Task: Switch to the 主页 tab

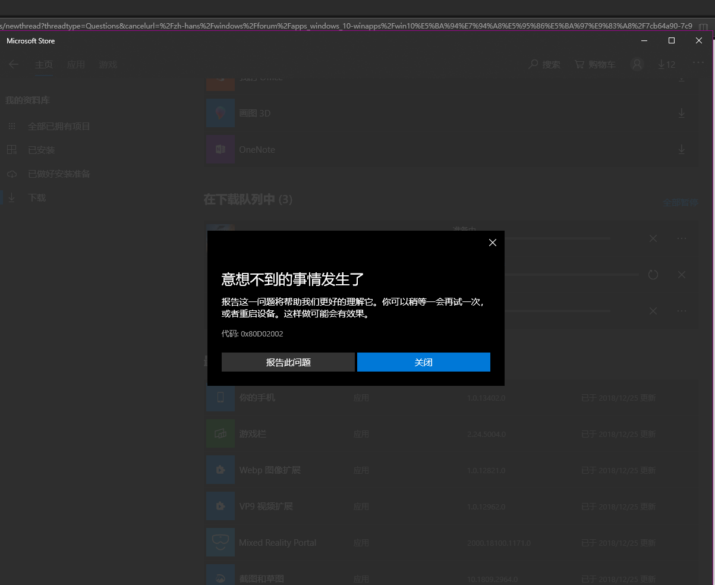Action: 43,64
